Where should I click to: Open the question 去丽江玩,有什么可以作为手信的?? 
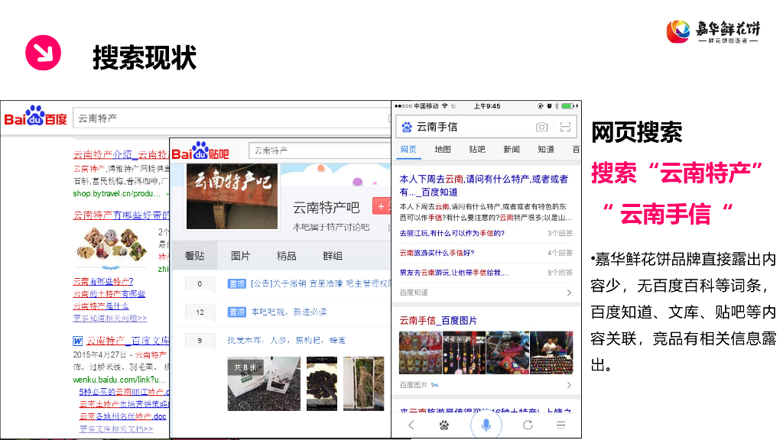(452, 234)
